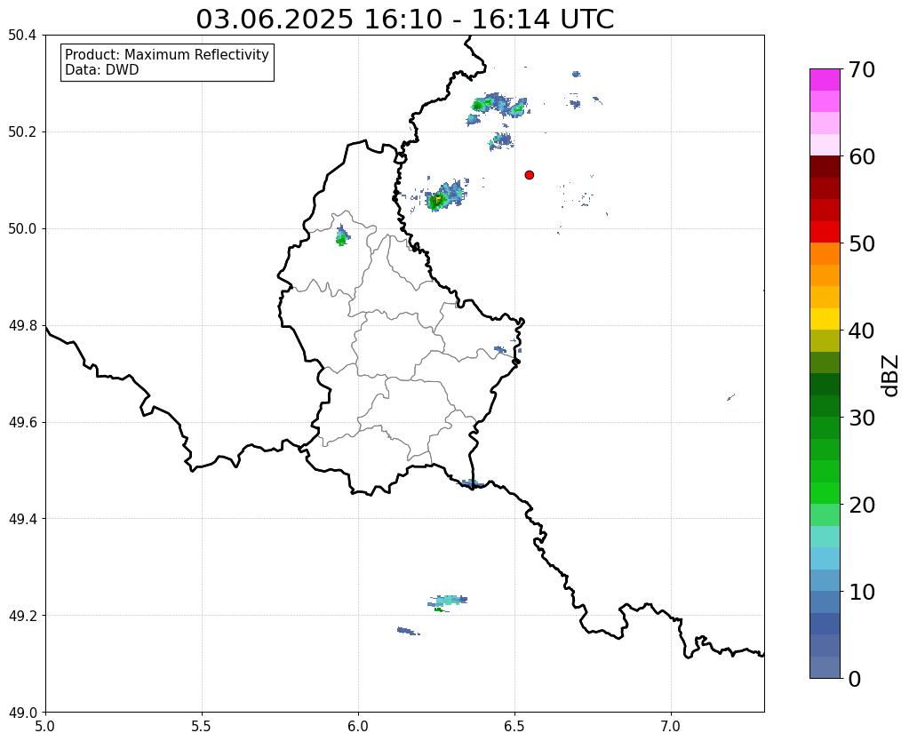This screenshot has height=741, width=909.
Task: Click the latitude tick label '49.4'
Action: 22,519
